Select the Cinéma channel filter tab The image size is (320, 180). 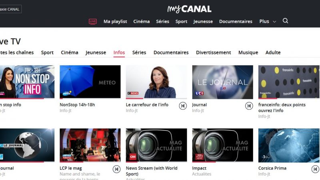(70, 52)
